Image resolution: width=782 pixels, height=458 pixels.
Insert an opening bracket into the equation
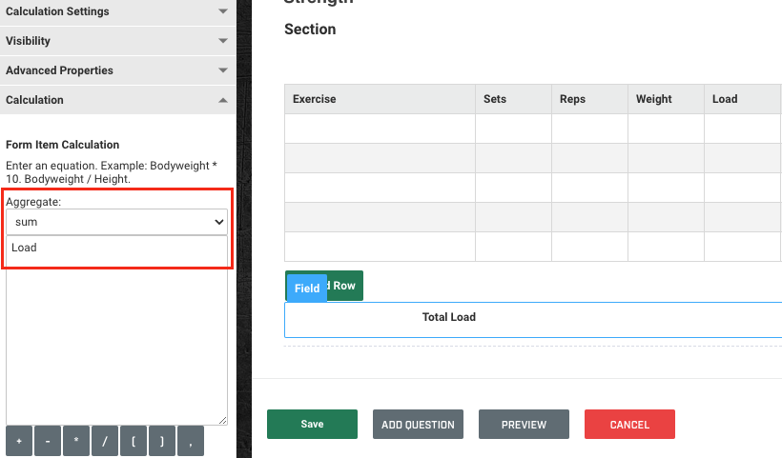(x=134, y=443)
